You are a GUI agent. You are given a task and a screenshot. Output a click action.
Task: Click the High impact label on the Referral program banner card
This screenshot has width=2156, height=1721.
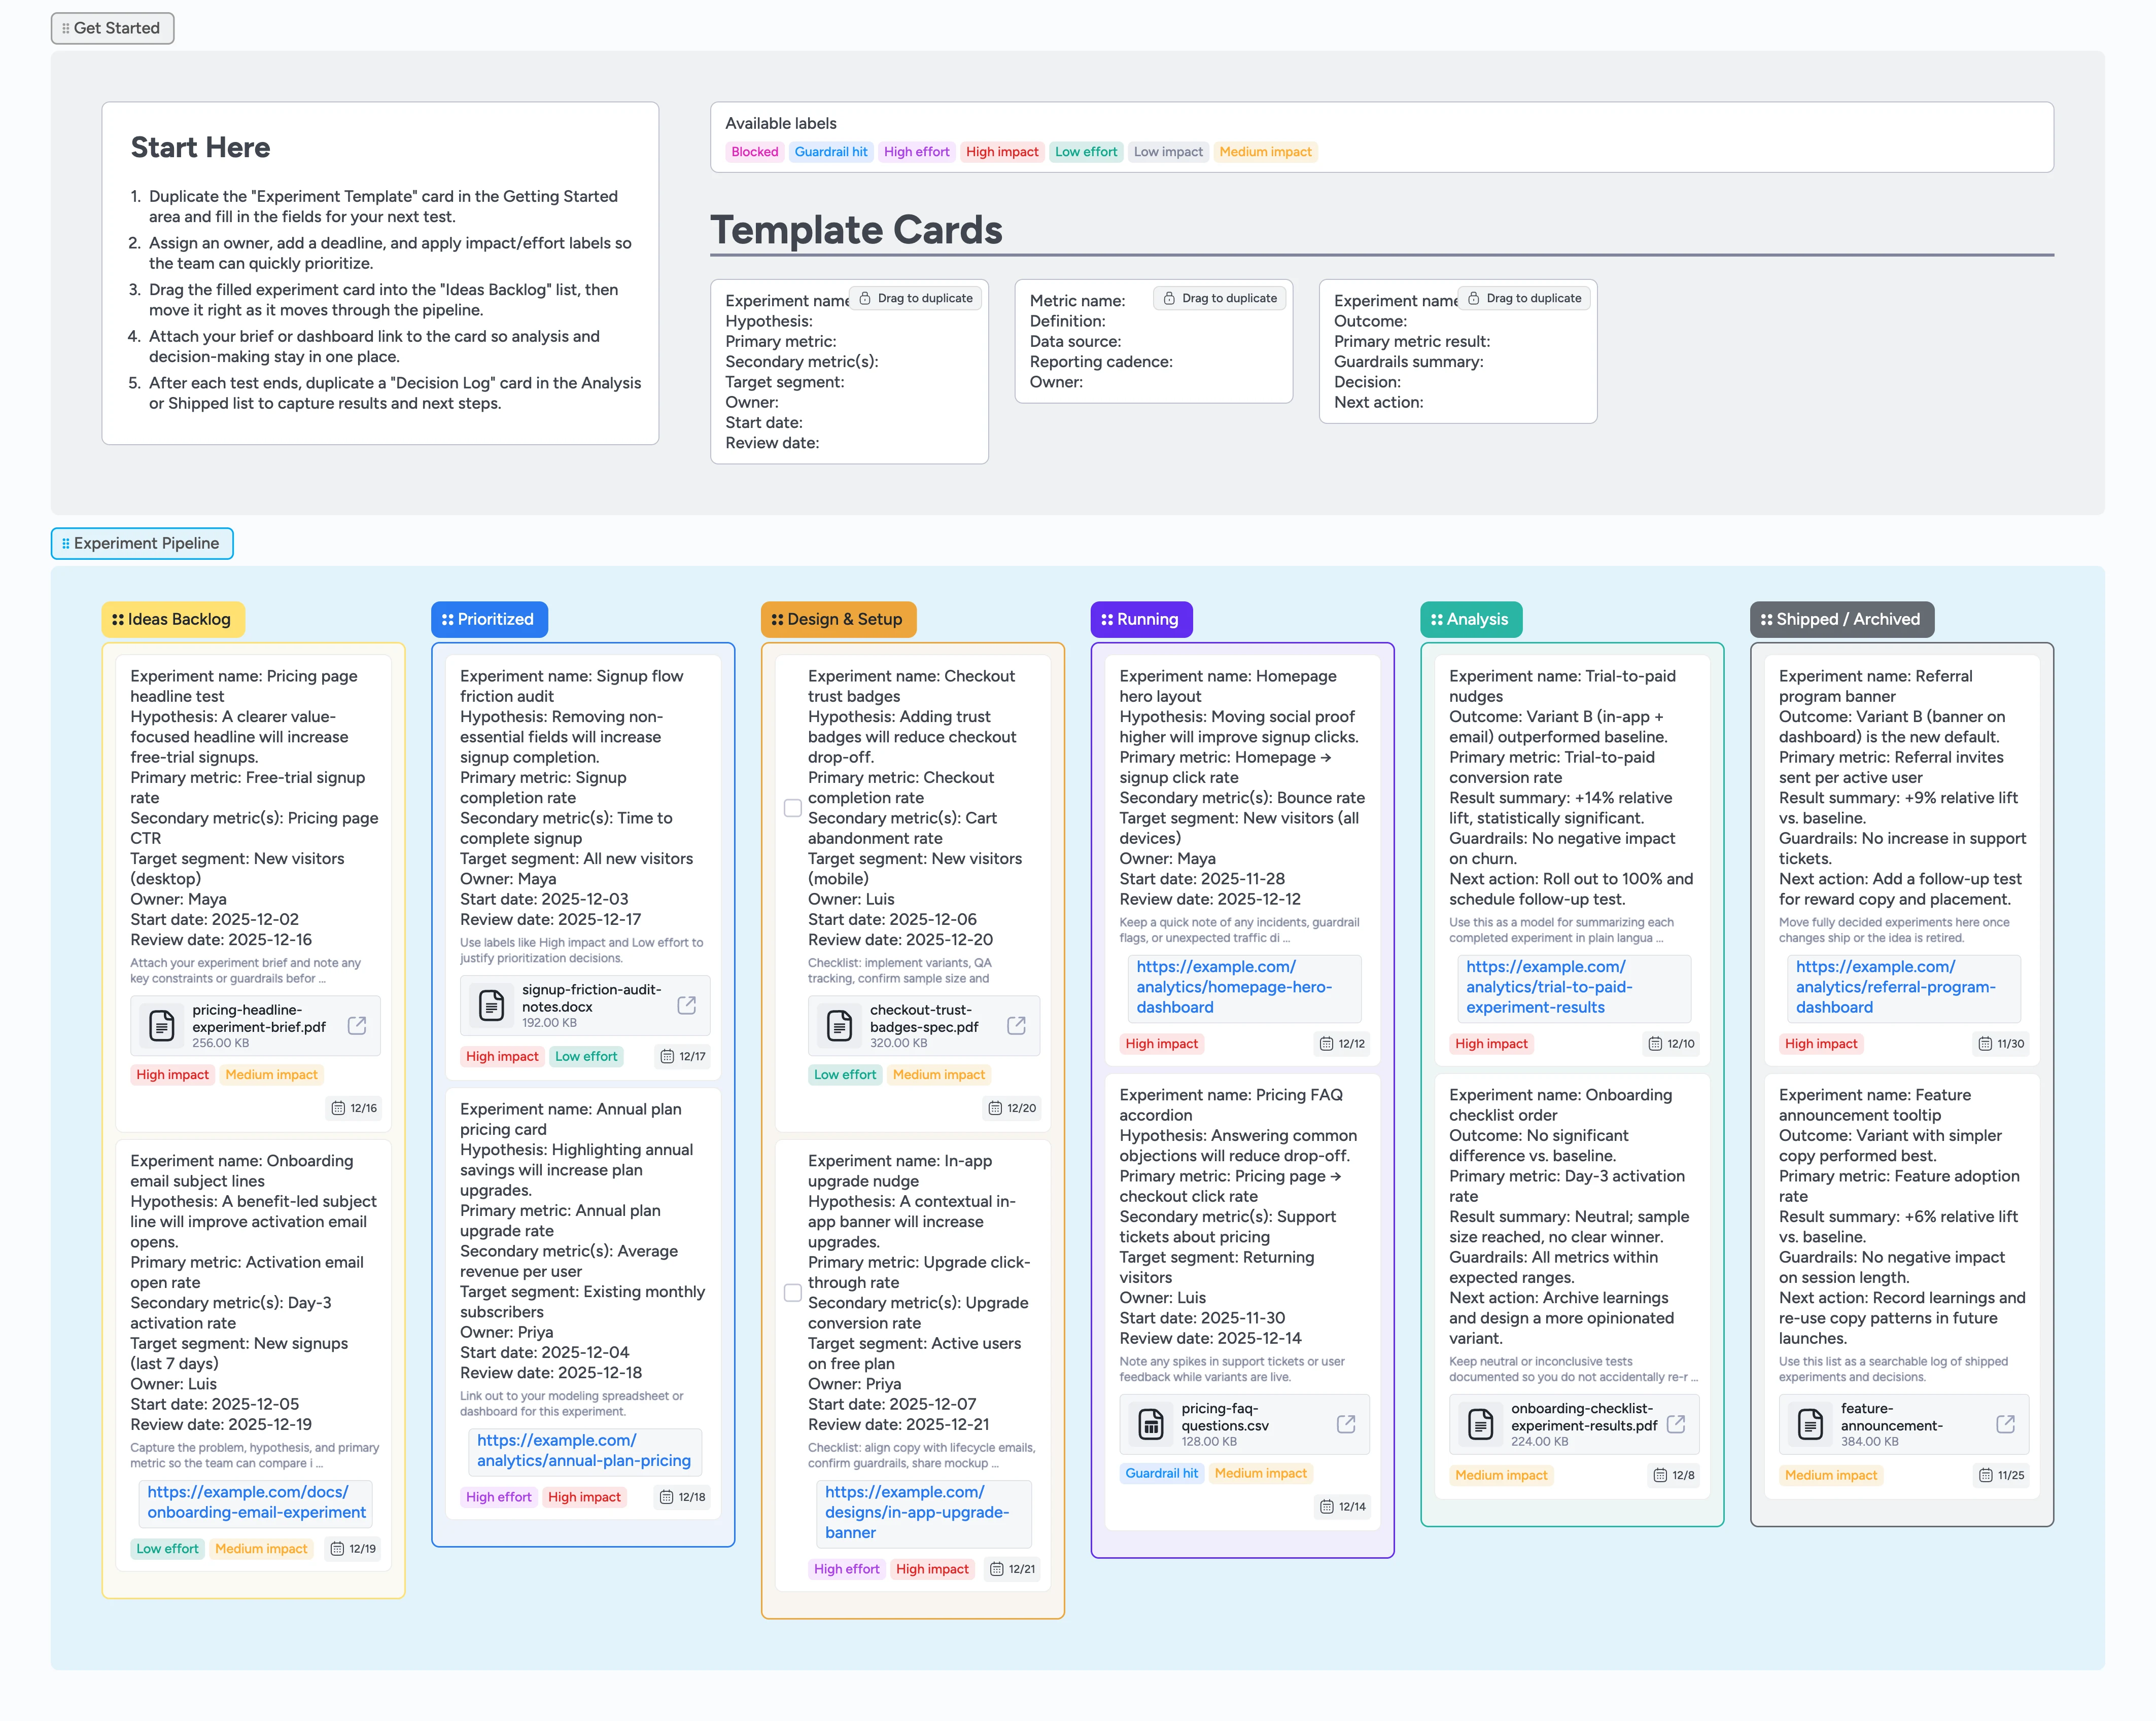(1820, 1044)
